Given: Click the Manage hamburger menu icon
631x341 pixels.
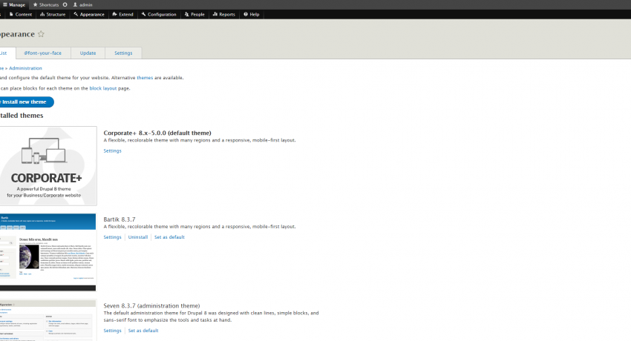Looking at the screenshot, I should pyautogui.click(x=5, y=5).
